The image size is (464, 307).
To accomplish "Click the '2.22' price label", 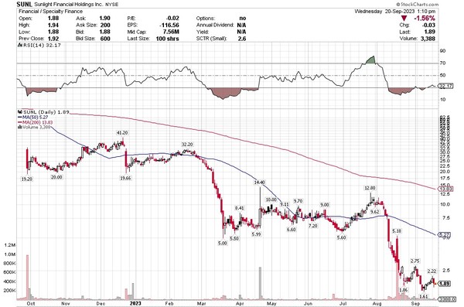I will click(x=432, y=271).
